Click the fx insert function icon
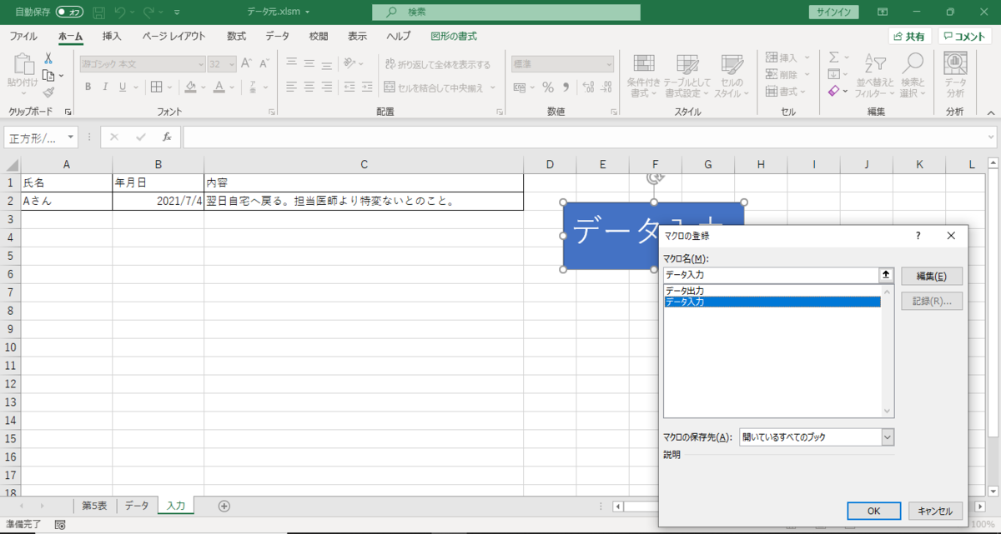1001x534 pixels. click(166, 137)
